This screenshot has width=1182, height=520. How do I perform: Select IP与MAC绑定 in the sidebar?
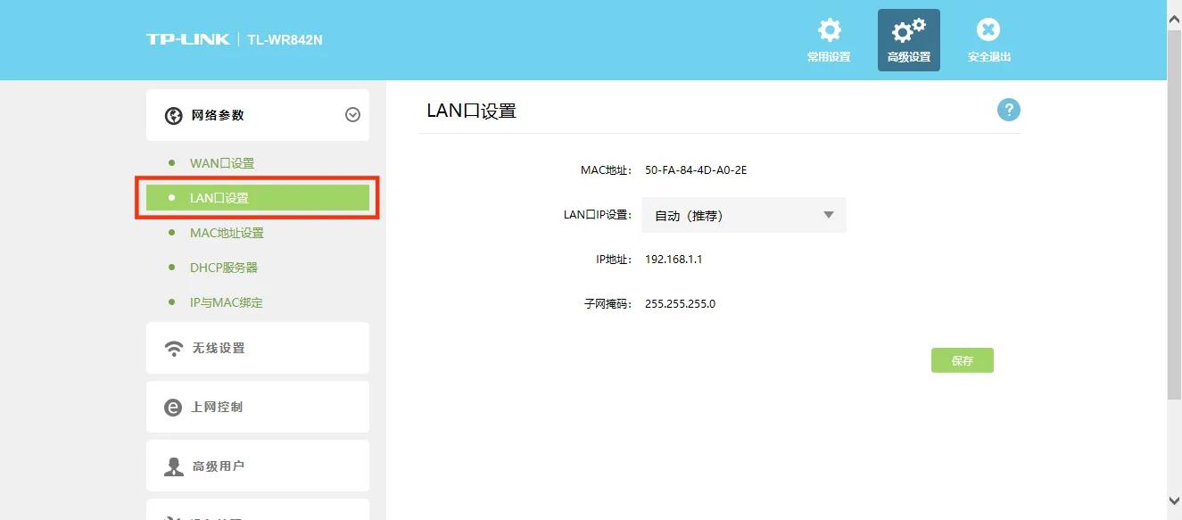point(227,302)
